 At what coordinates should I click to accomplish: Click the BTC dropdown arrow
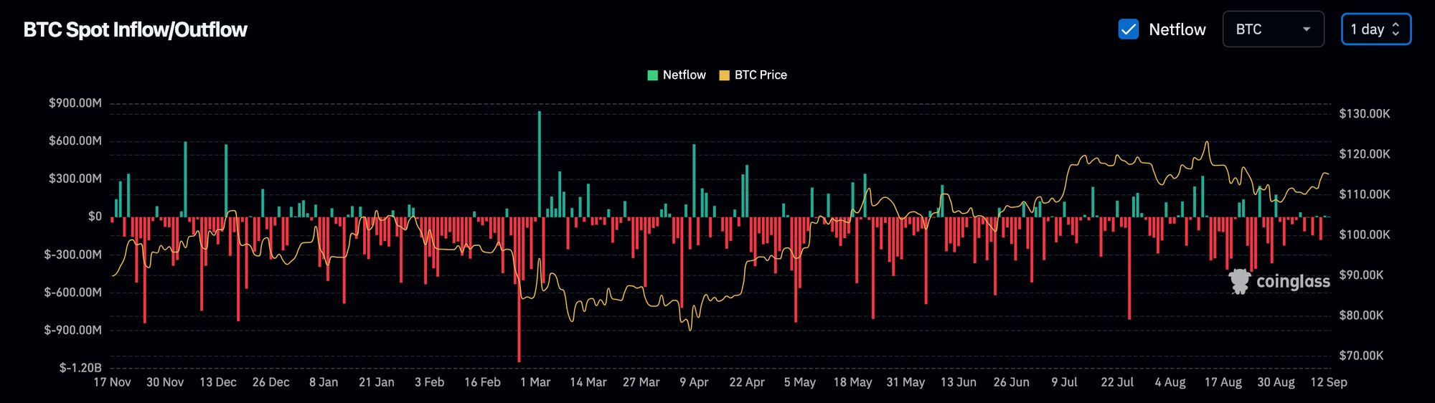(x=1307, y=29)
